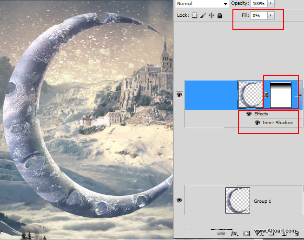
Task: Click the Group 1 layer name
Action: pos(262,201)
